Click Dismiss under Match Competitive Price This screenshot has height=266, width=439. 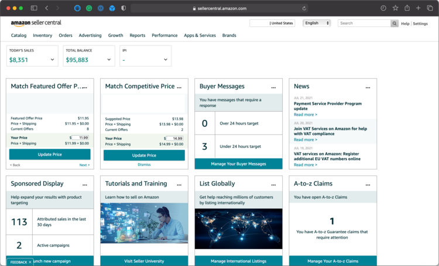pos(144,165)
